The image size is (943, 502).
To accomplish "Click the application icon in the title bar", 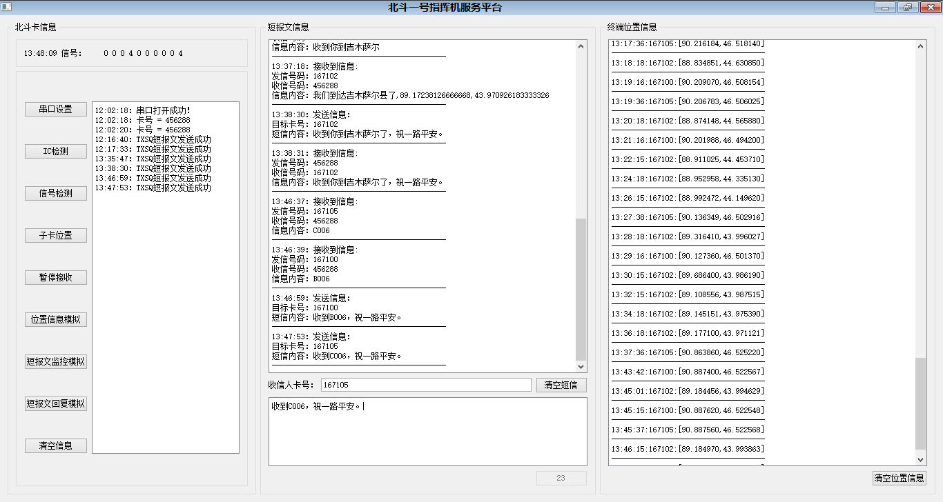I will [6, 8].
